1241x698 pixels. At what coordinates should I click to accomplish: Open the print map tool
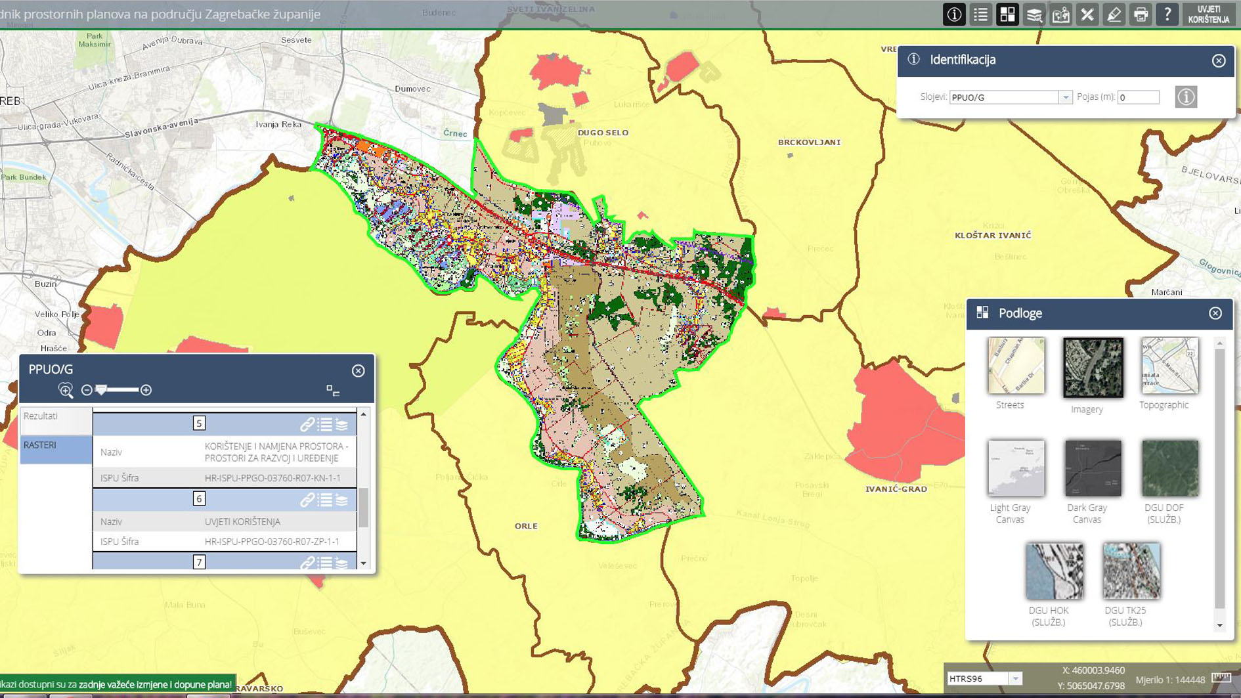pyautogui.click(x=1141, y=14)
